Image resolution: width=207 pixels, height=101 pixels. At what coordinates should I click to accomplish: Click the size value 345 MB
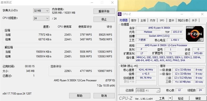(x=30, y=71)
